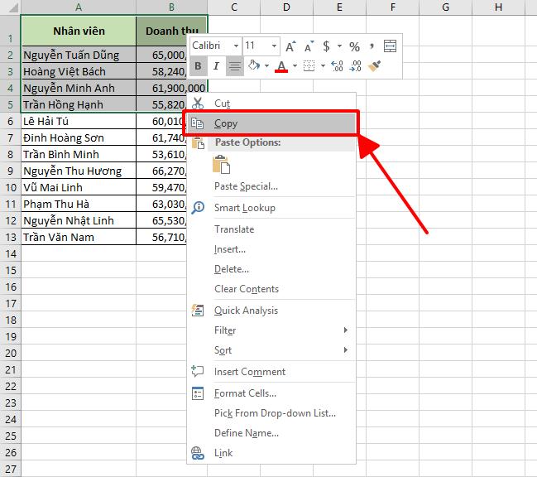Toggle Bold in the mini toolbar
Viewport: 537px width, 477px height.
198,66
